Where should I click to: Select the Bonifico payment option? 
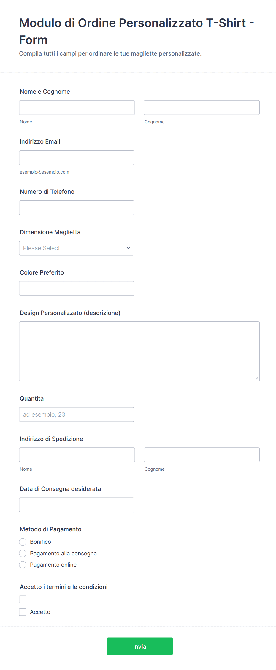[23, 542]
